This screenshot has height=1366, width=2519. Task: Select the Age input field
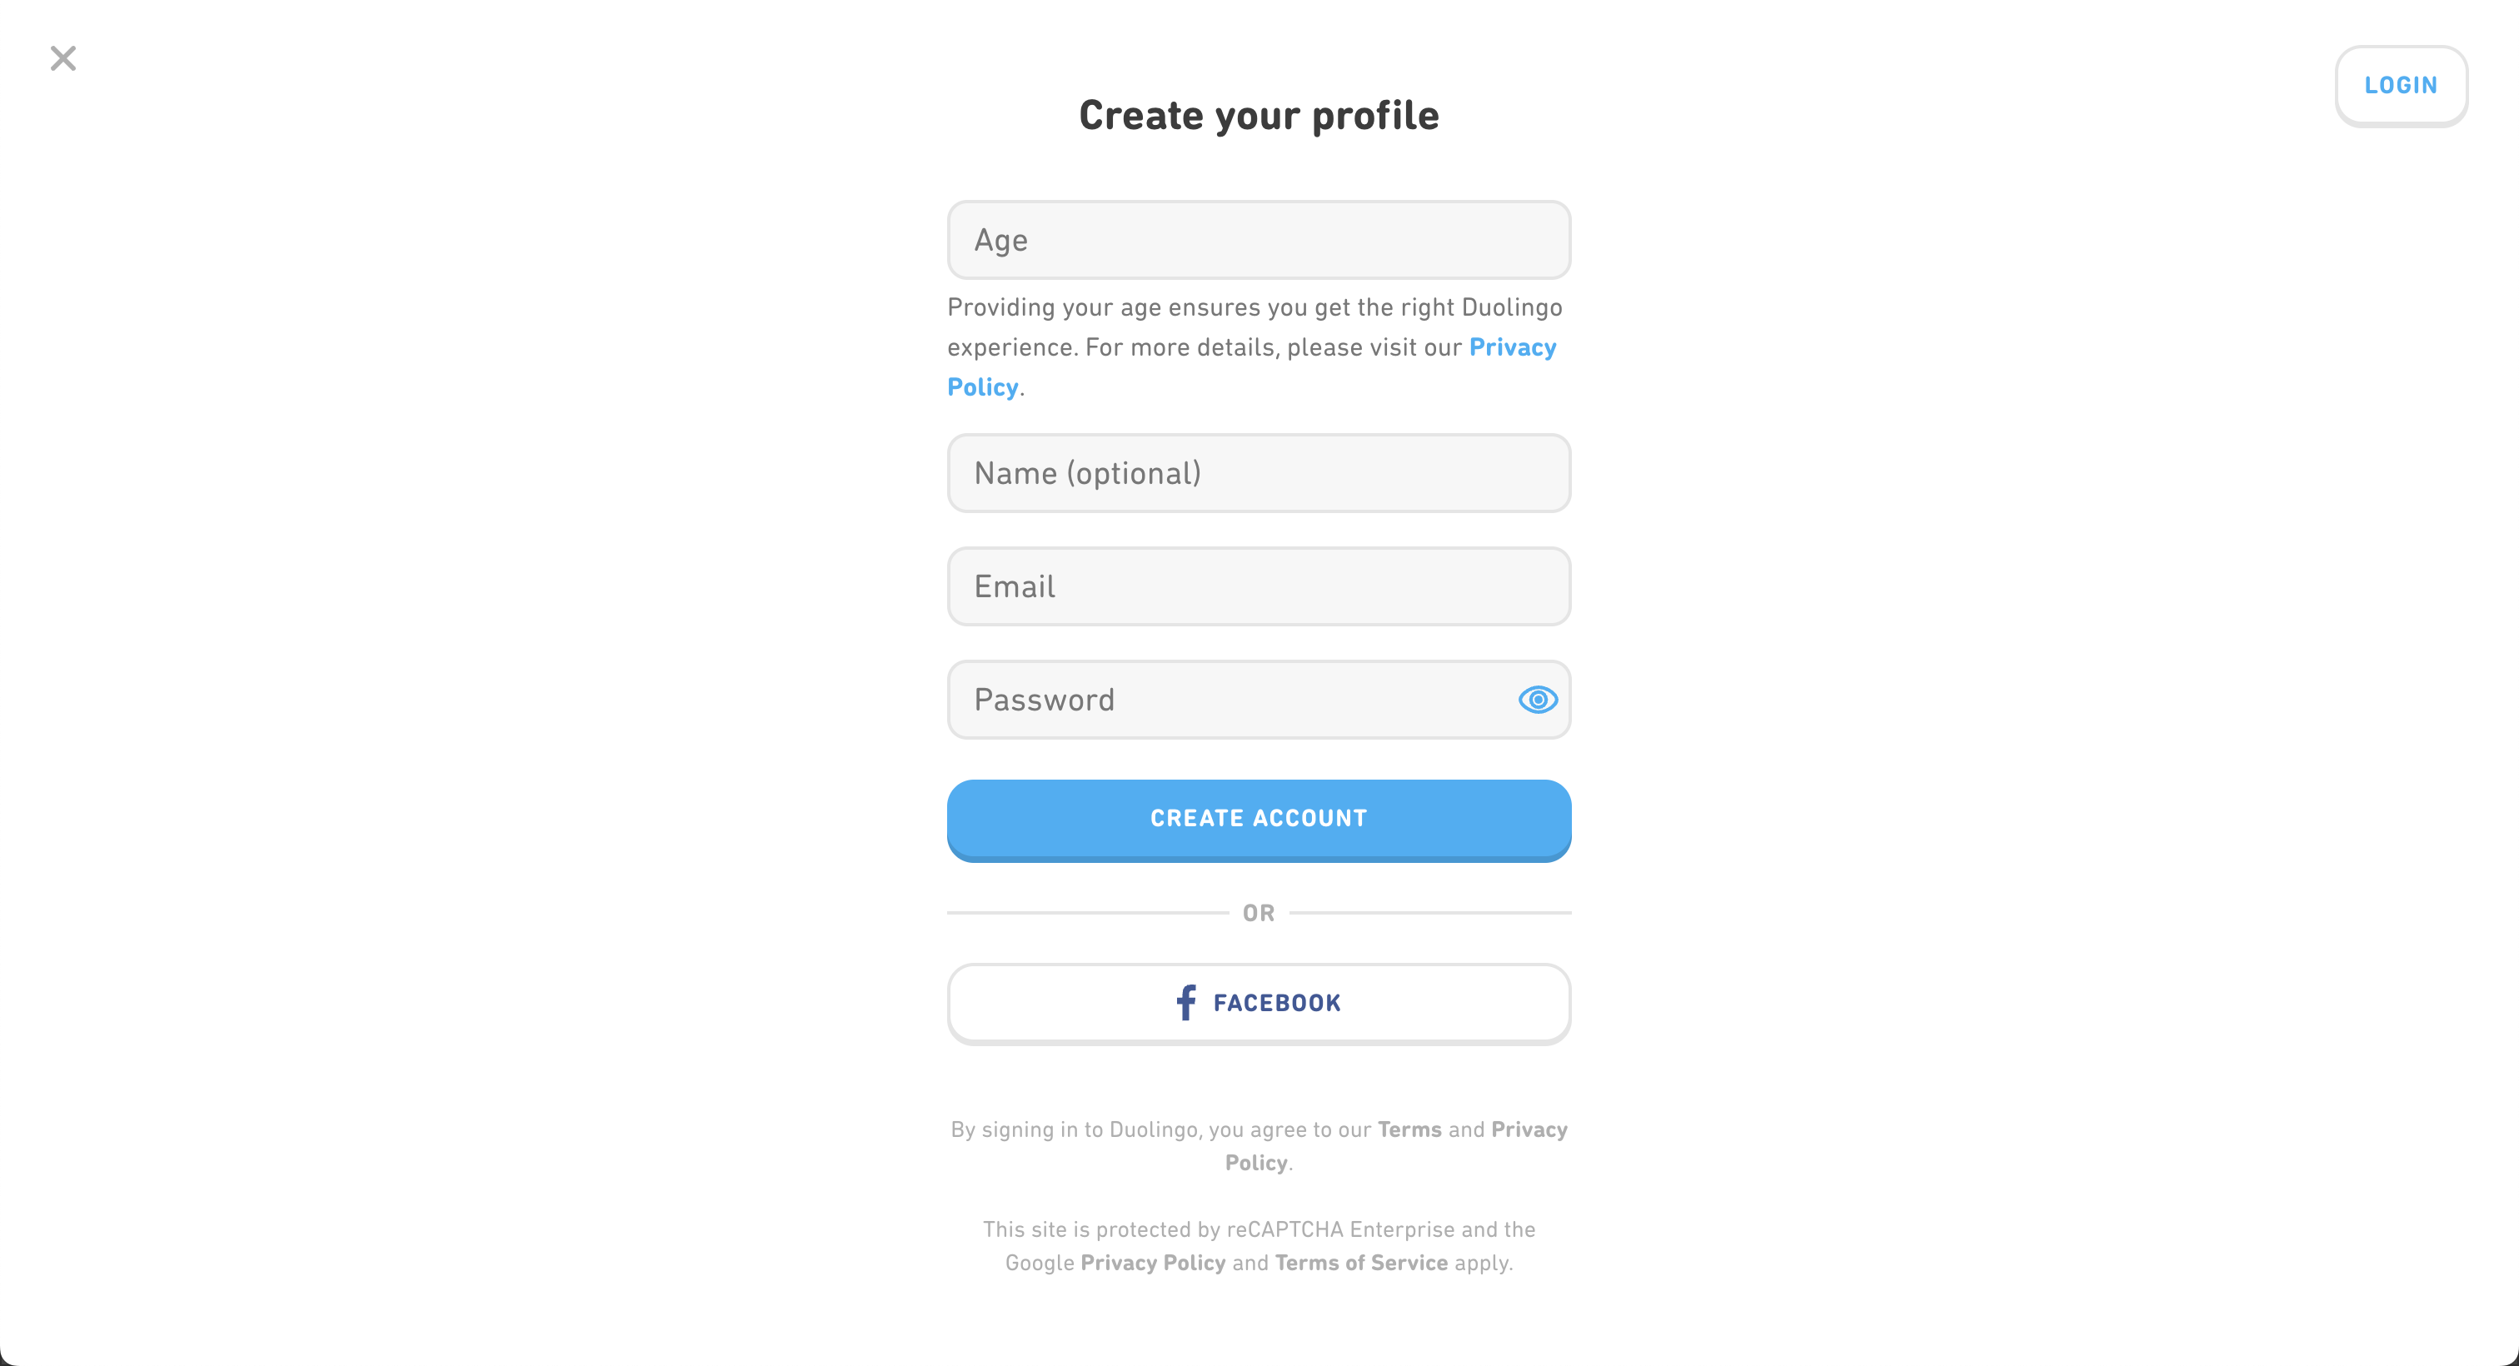[x=1258, y=239]
